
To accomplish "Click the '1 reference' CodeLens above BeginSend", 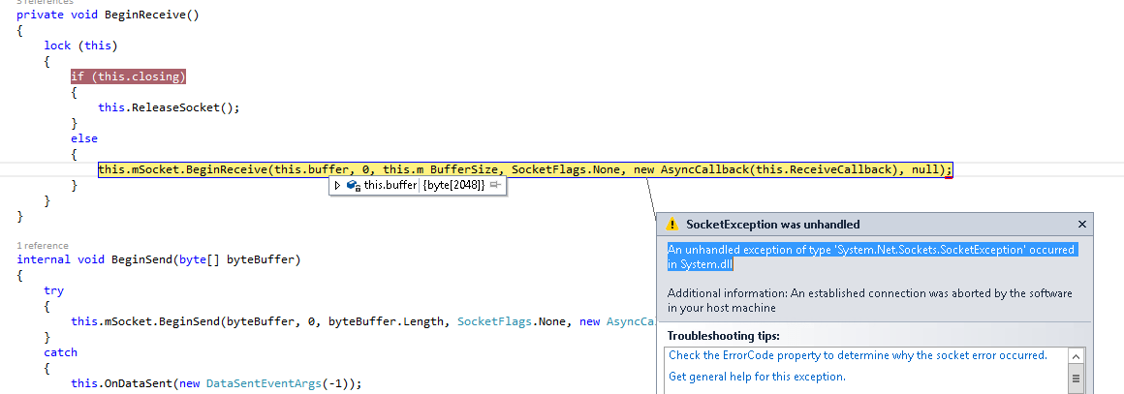I will (x=43, y=246).
